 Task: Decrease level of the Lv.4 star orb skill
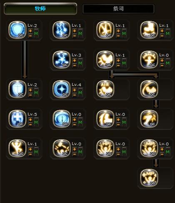pyautogui.click(x=75, y=95)
